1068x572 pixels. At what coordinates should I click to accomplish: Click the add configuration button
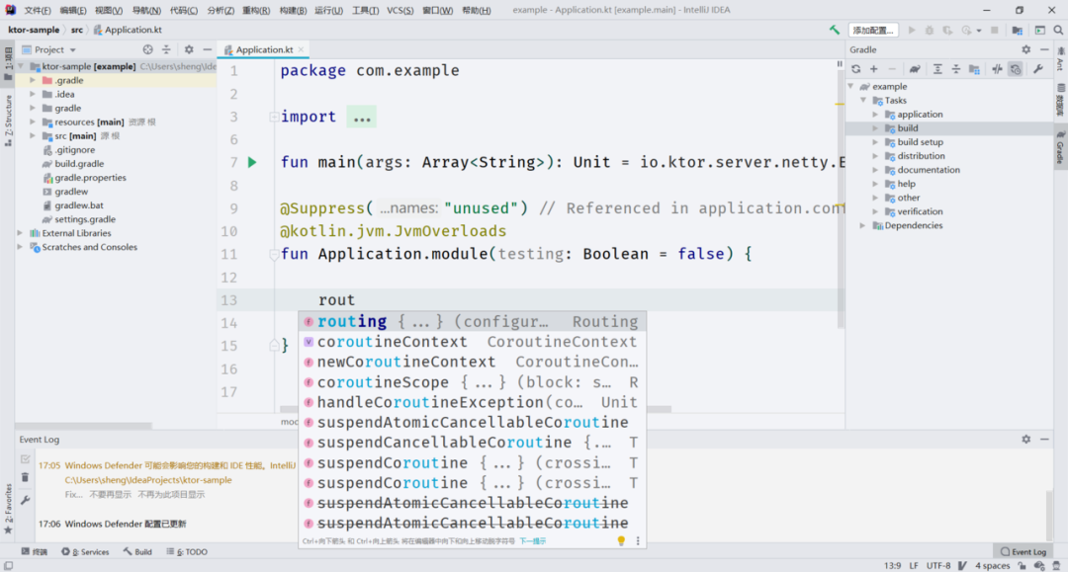click(874, 30)
